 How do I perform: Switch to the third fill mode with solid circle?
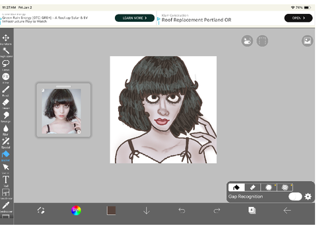[269, 187]
